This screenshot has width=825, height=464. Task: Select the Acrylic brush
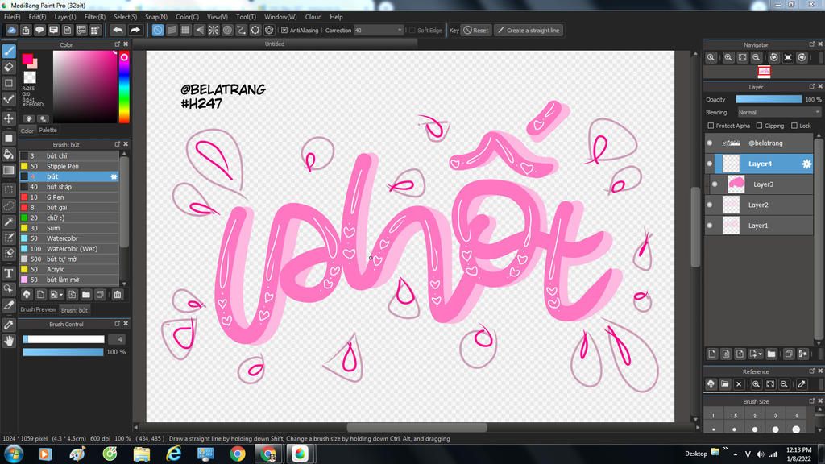click(69, 269)
